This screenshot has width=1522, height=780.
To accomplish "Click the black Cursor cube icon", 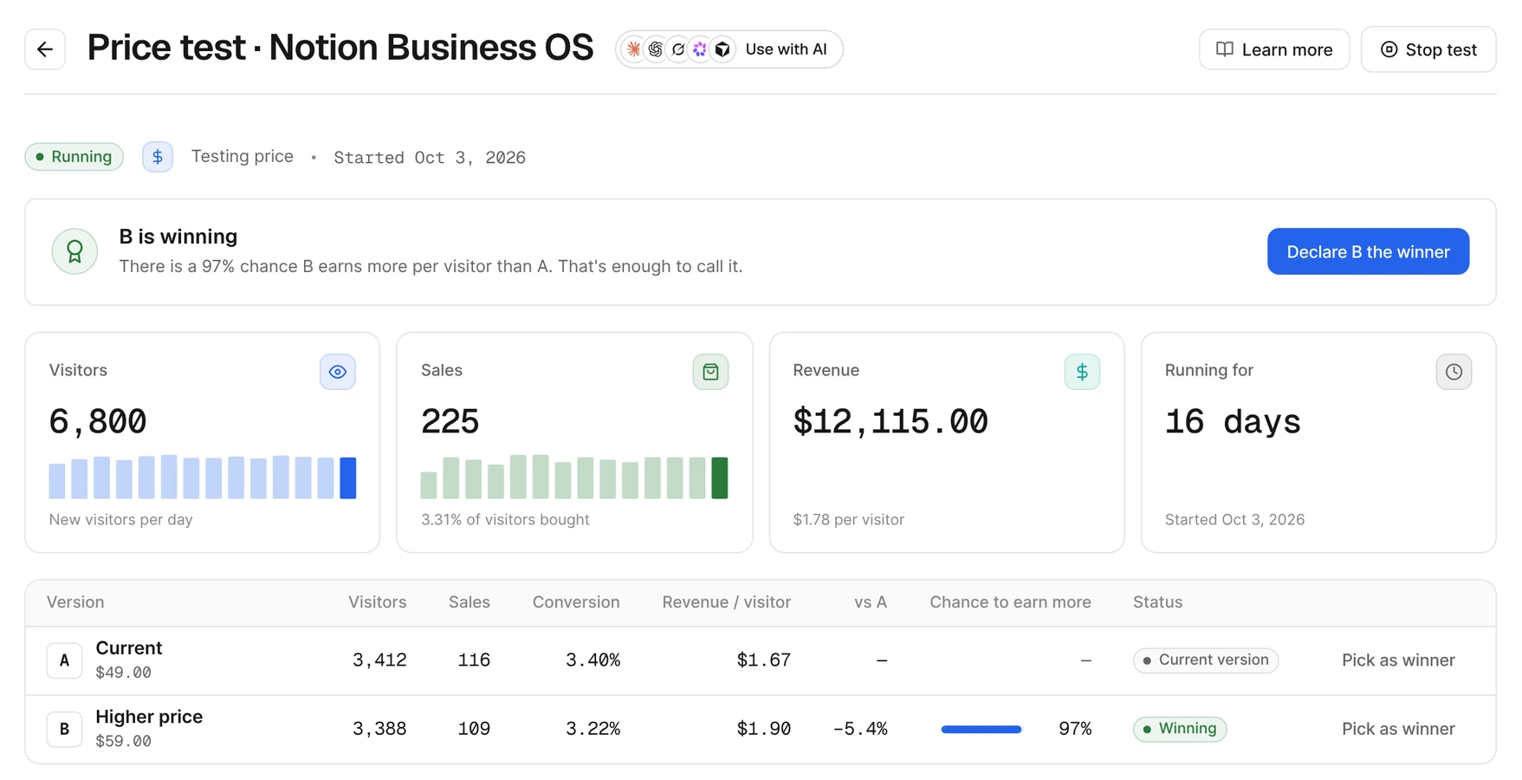I will pos(722,49).
